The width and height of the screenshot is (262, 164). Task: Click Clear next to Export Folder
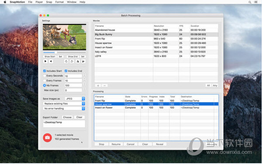click(x=79, y=117)
